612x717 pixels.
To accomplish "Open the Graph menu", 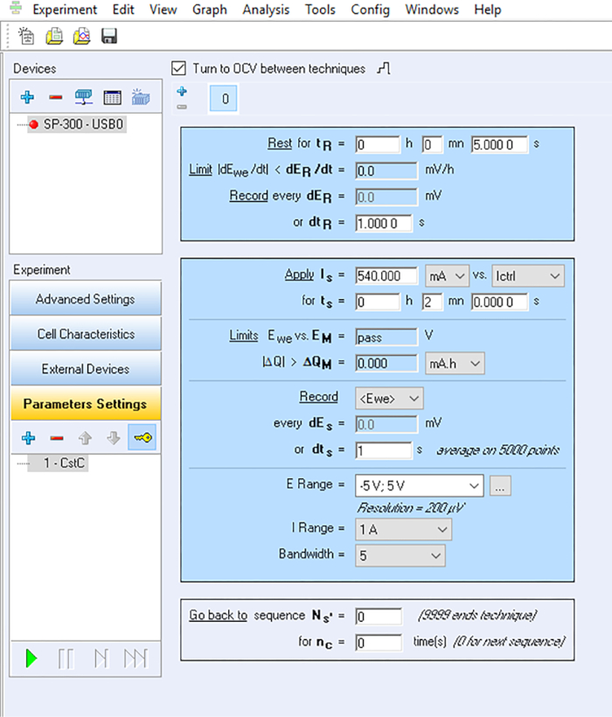I will click(209, 10).
